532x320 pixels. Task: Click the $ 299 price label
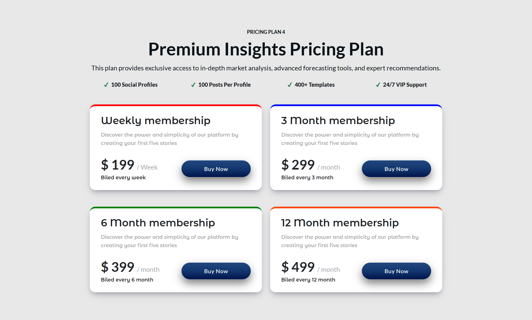[x=298, y=165]
